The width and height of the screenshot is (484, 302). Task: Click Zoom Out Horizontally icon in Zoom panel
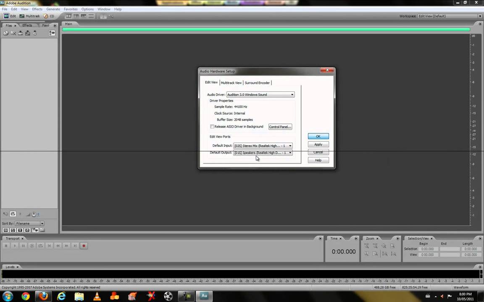coord(375,246)
